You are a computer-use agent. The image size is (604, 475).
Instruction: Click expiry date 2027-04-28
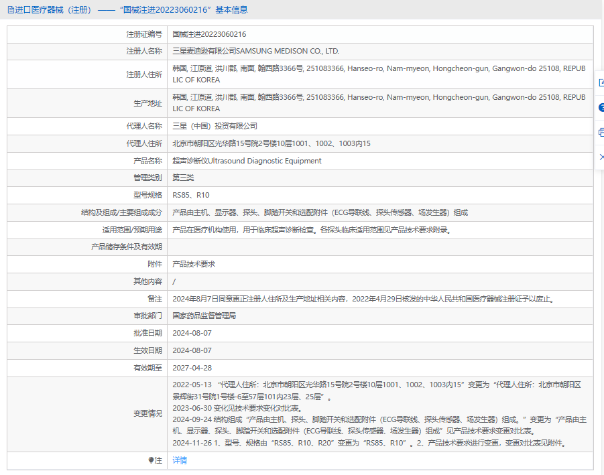pyautogui.click(x=192, y=368)
